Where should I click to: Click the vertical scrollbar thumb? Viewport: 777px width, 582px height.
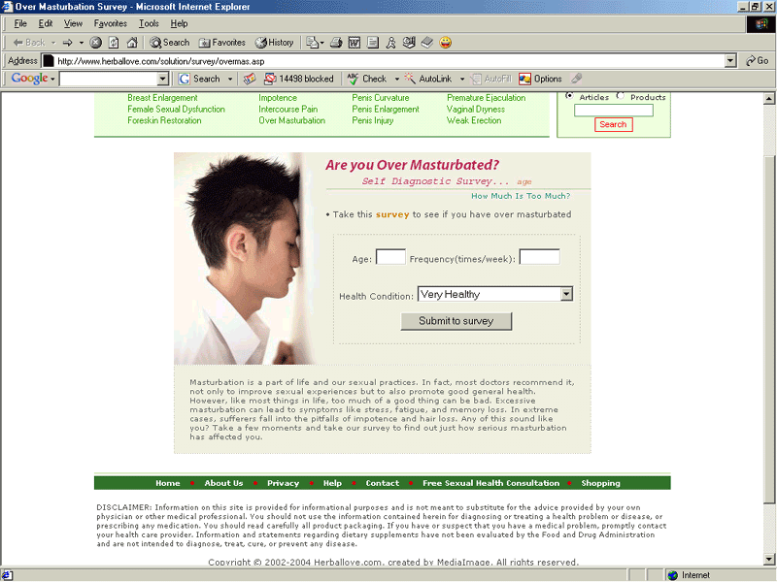click(x=769, y=329)
